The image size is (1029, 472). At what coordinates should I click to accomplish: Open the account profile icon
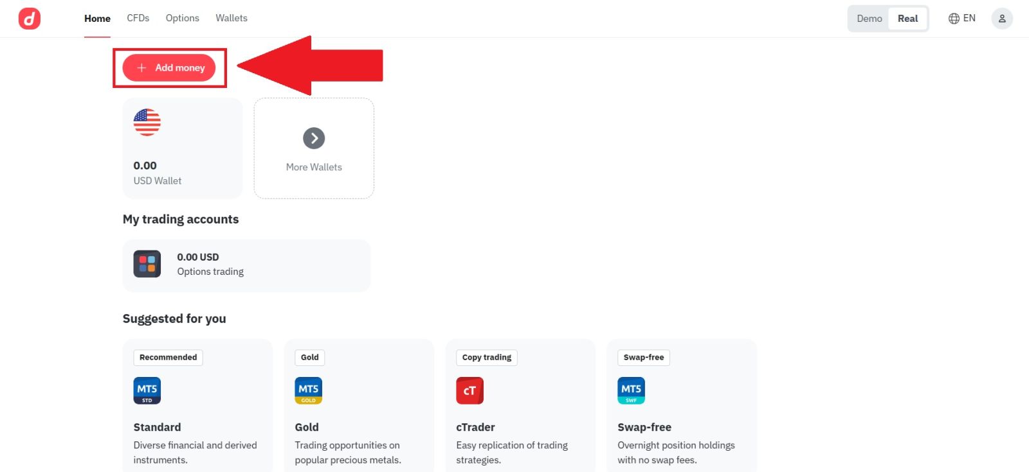tap(1001, 18)
